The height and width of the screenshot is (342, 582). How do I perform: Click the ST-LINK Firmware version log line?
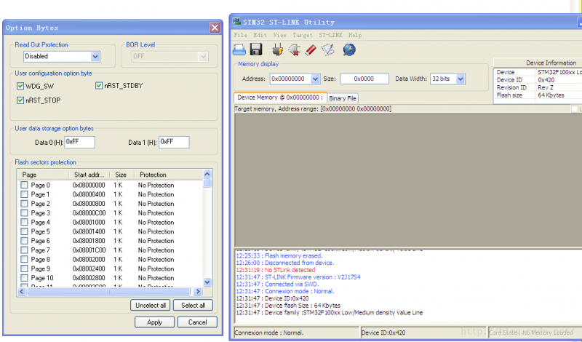[298, 277]
